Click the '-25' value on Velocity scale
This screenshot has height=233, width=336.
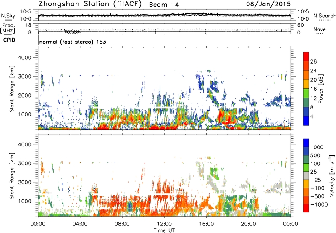[315, 180]
